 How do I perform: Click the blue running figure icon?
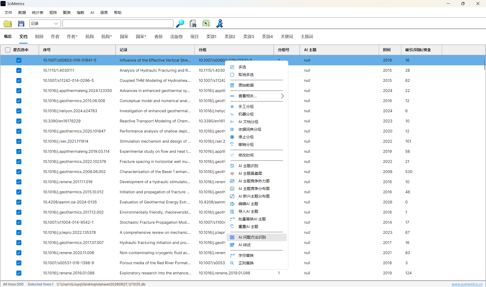click(219, 24)
